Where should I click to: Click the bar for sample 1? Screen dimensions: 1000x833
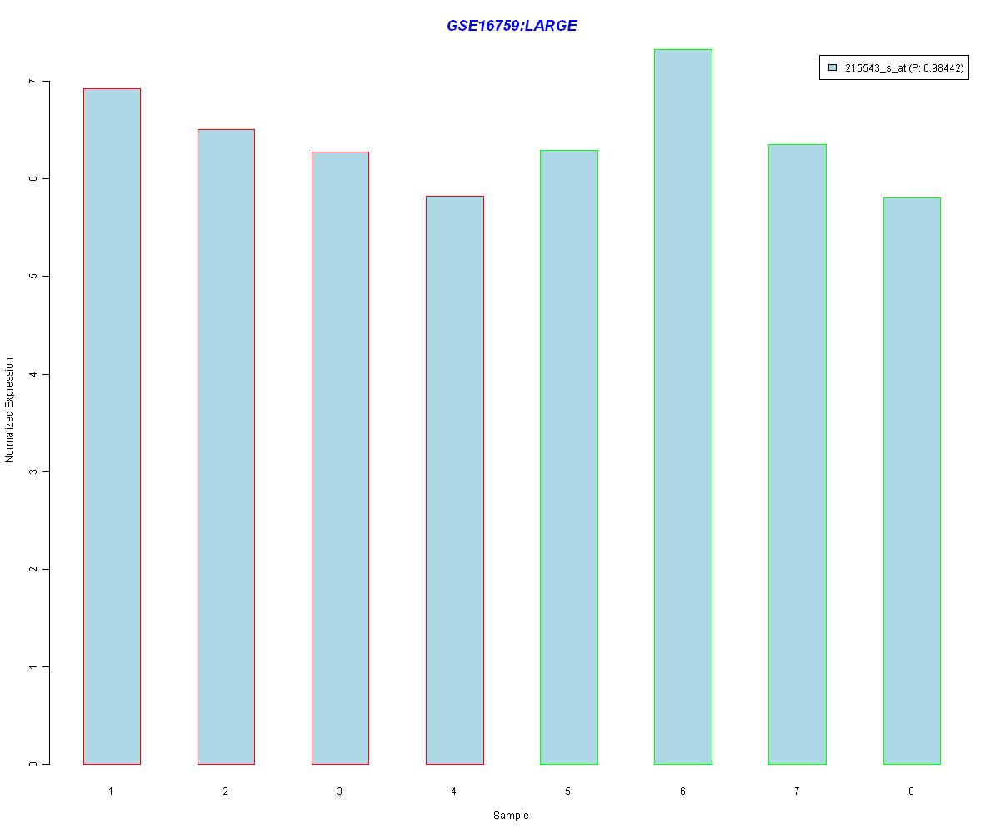(112, 426)
